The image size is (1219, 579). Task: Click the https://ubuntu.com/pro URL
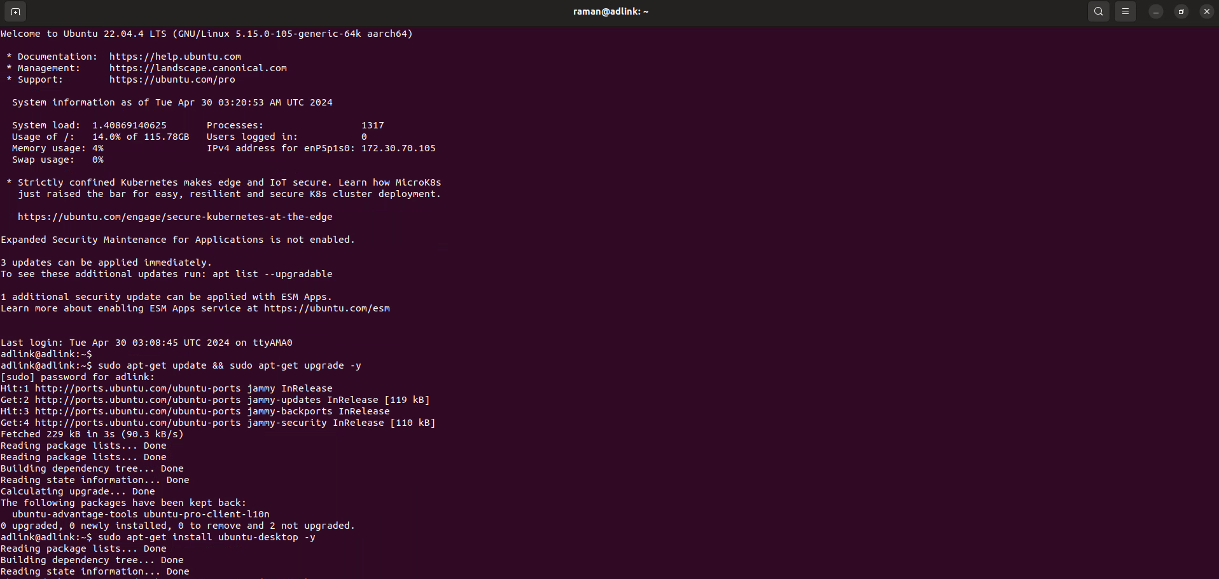pos(172,79)
